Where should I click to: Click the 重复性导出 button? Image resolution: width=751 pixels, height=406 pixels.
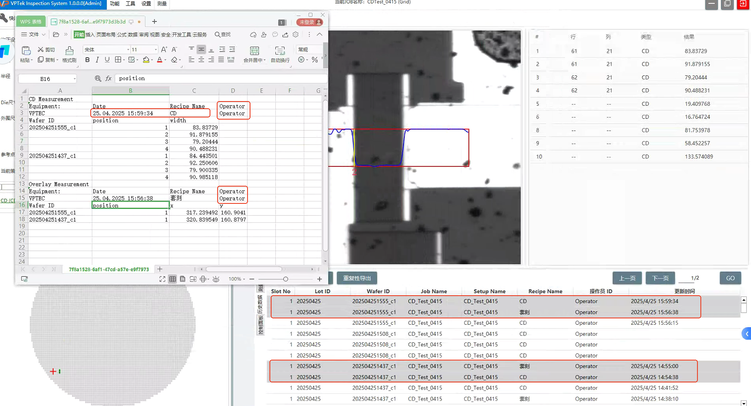point(357,278)
